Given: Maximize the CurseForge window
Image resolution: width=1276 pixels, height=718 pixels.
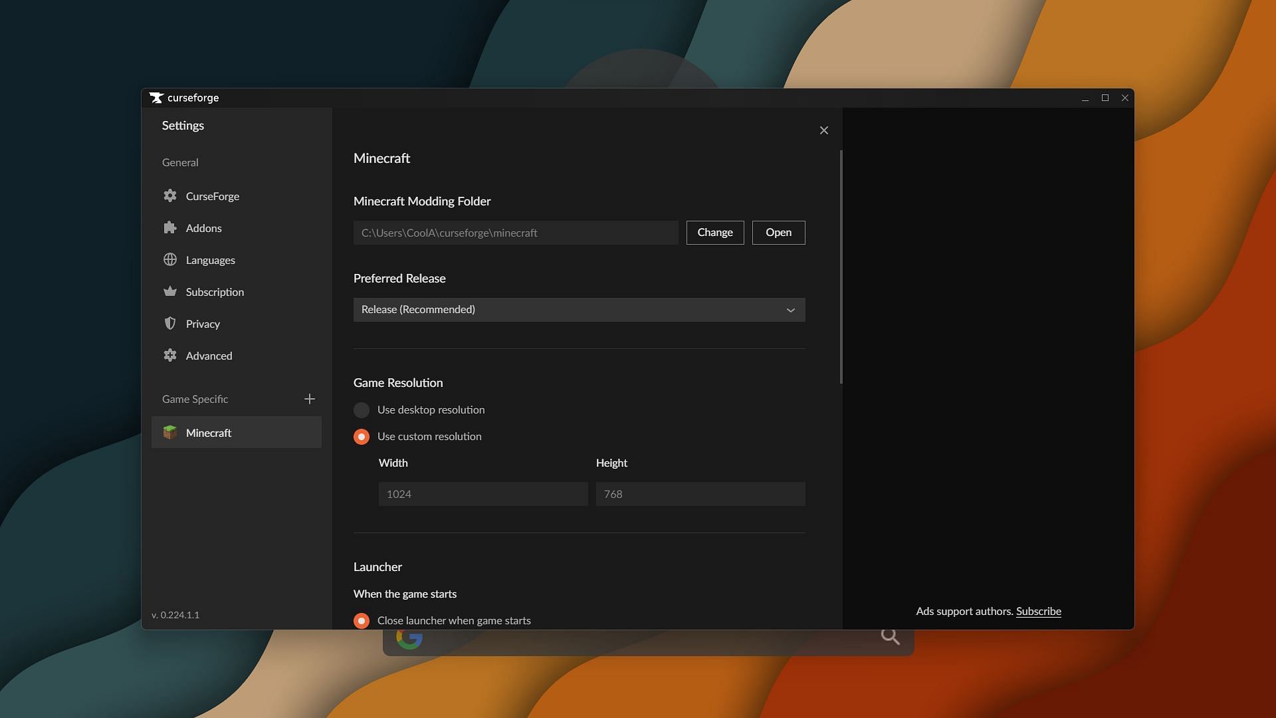Looking at the screenshot, I should point(1105,98).
